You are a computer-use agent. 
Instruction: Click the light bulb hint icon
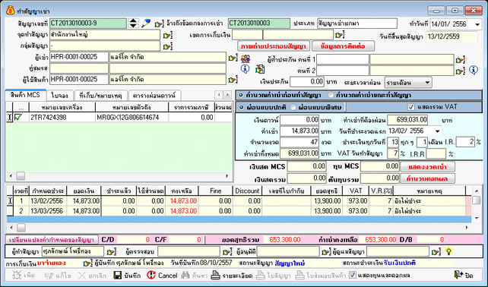point(448,251)
